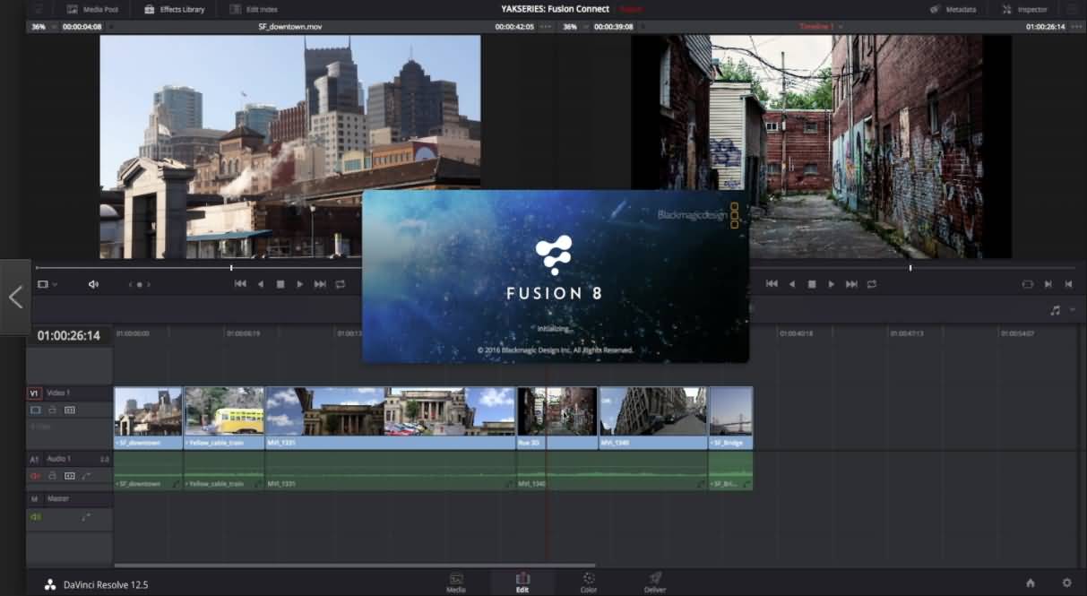Toggle loop playback in source viewer

[341, 284]
